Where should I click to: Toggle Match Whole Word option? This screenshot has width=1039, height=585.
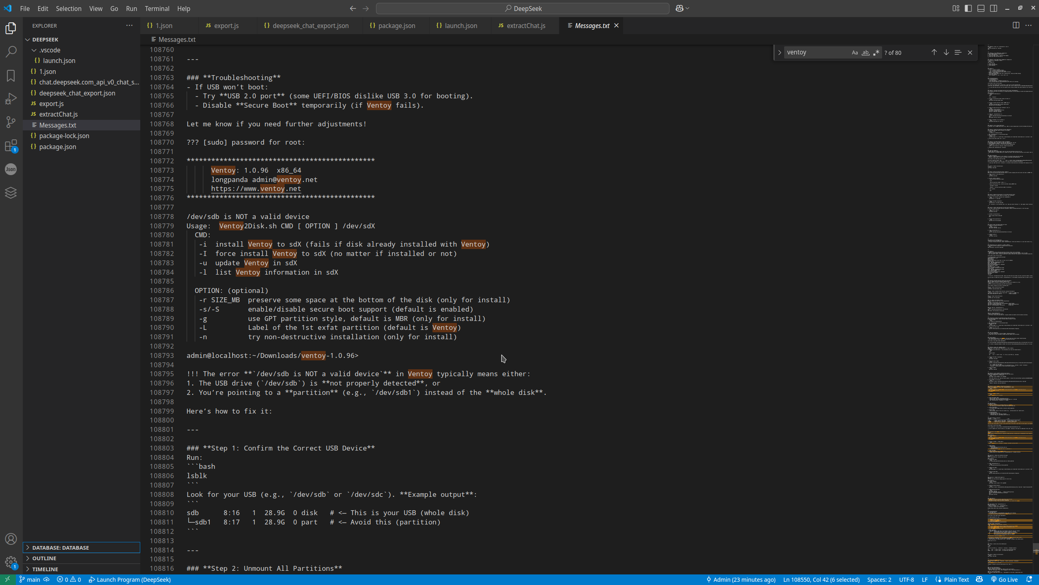coord(865,52)
